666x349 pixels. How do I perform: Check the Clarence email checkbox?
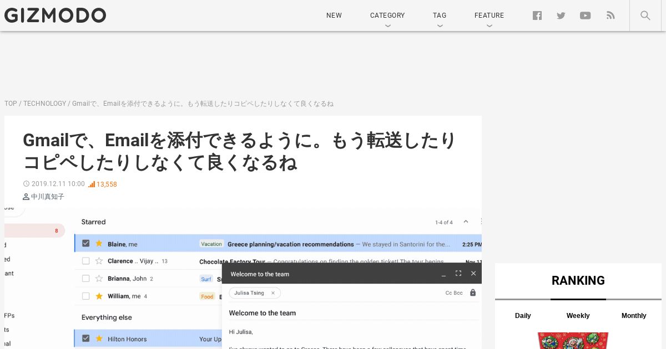[85, 261]
